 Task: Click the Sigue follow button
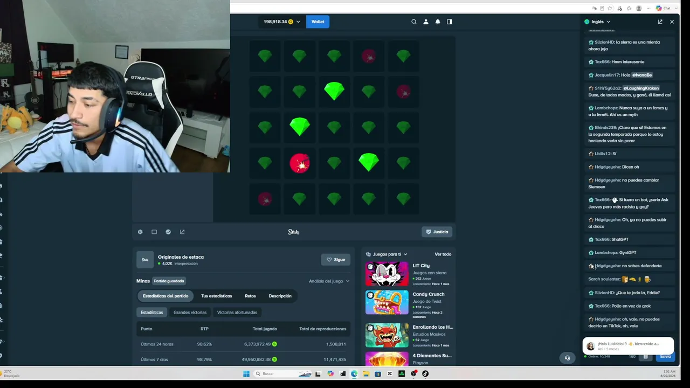pos(336,260)
